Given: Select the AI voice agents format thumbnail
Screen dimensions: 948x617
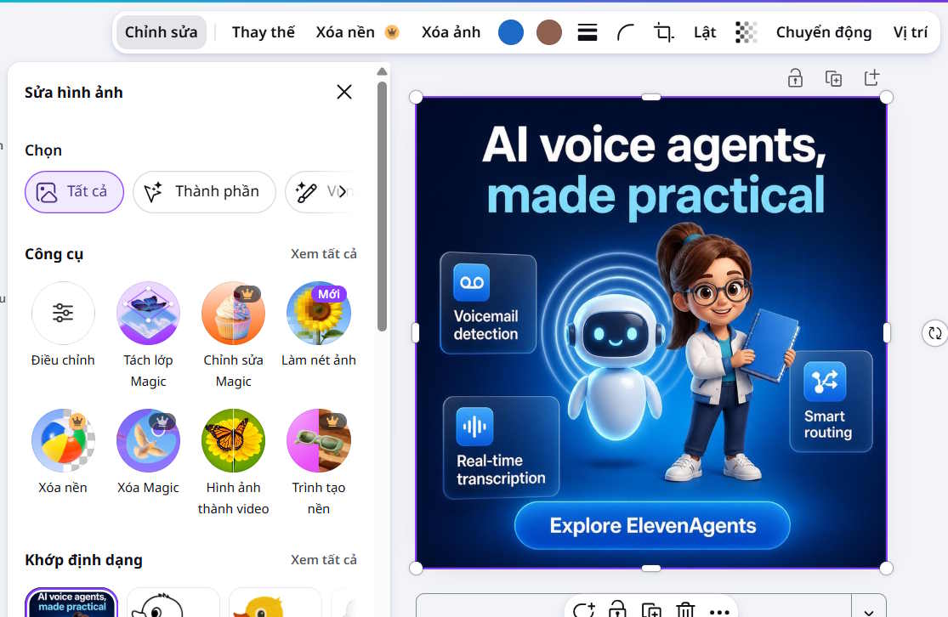Looking at the screenshot, I should tap(71, 603).
